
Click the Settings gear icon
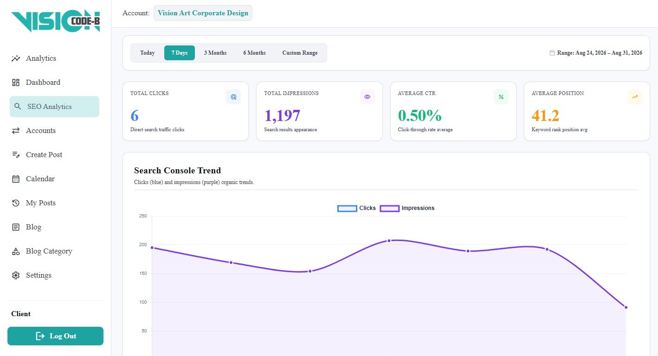coord(16,275)
